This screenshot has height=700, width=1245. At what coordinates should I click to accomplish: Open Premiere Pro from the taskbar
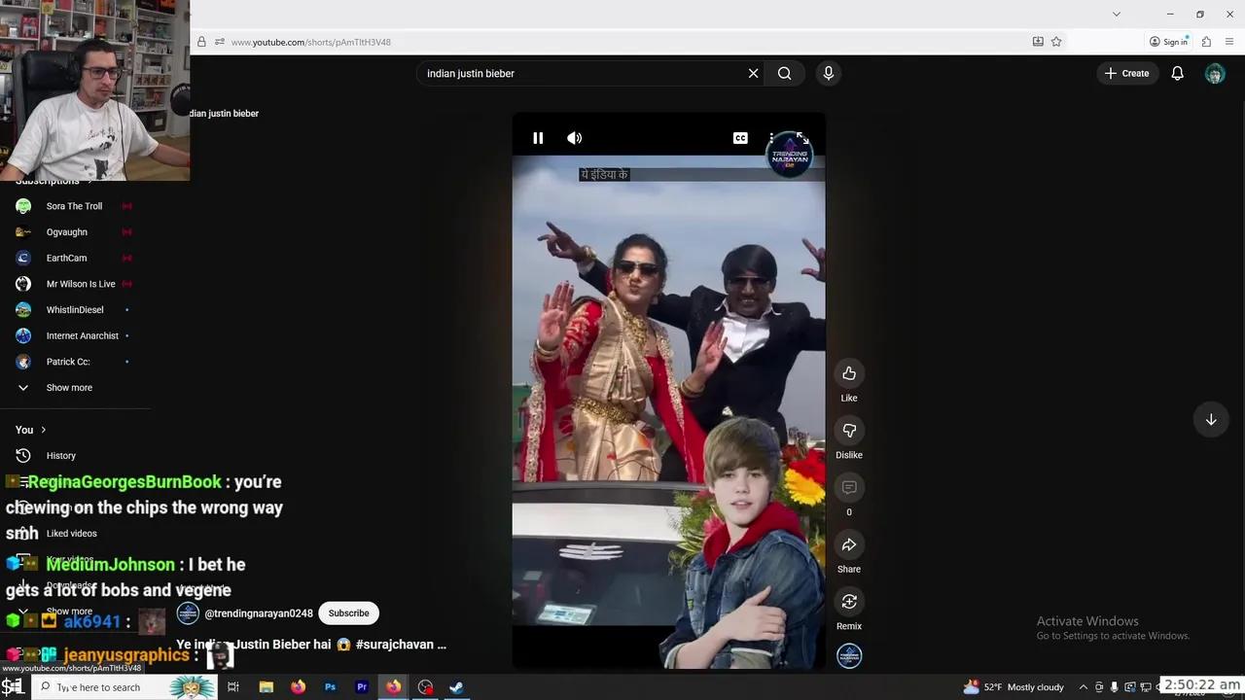click(362, 687)
